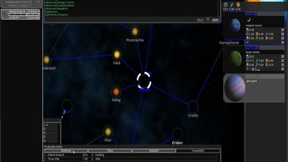This screenshot has width=288, height=162.
Task: Open Advanced Ecomanipulation tech entry
Action: 60,5
